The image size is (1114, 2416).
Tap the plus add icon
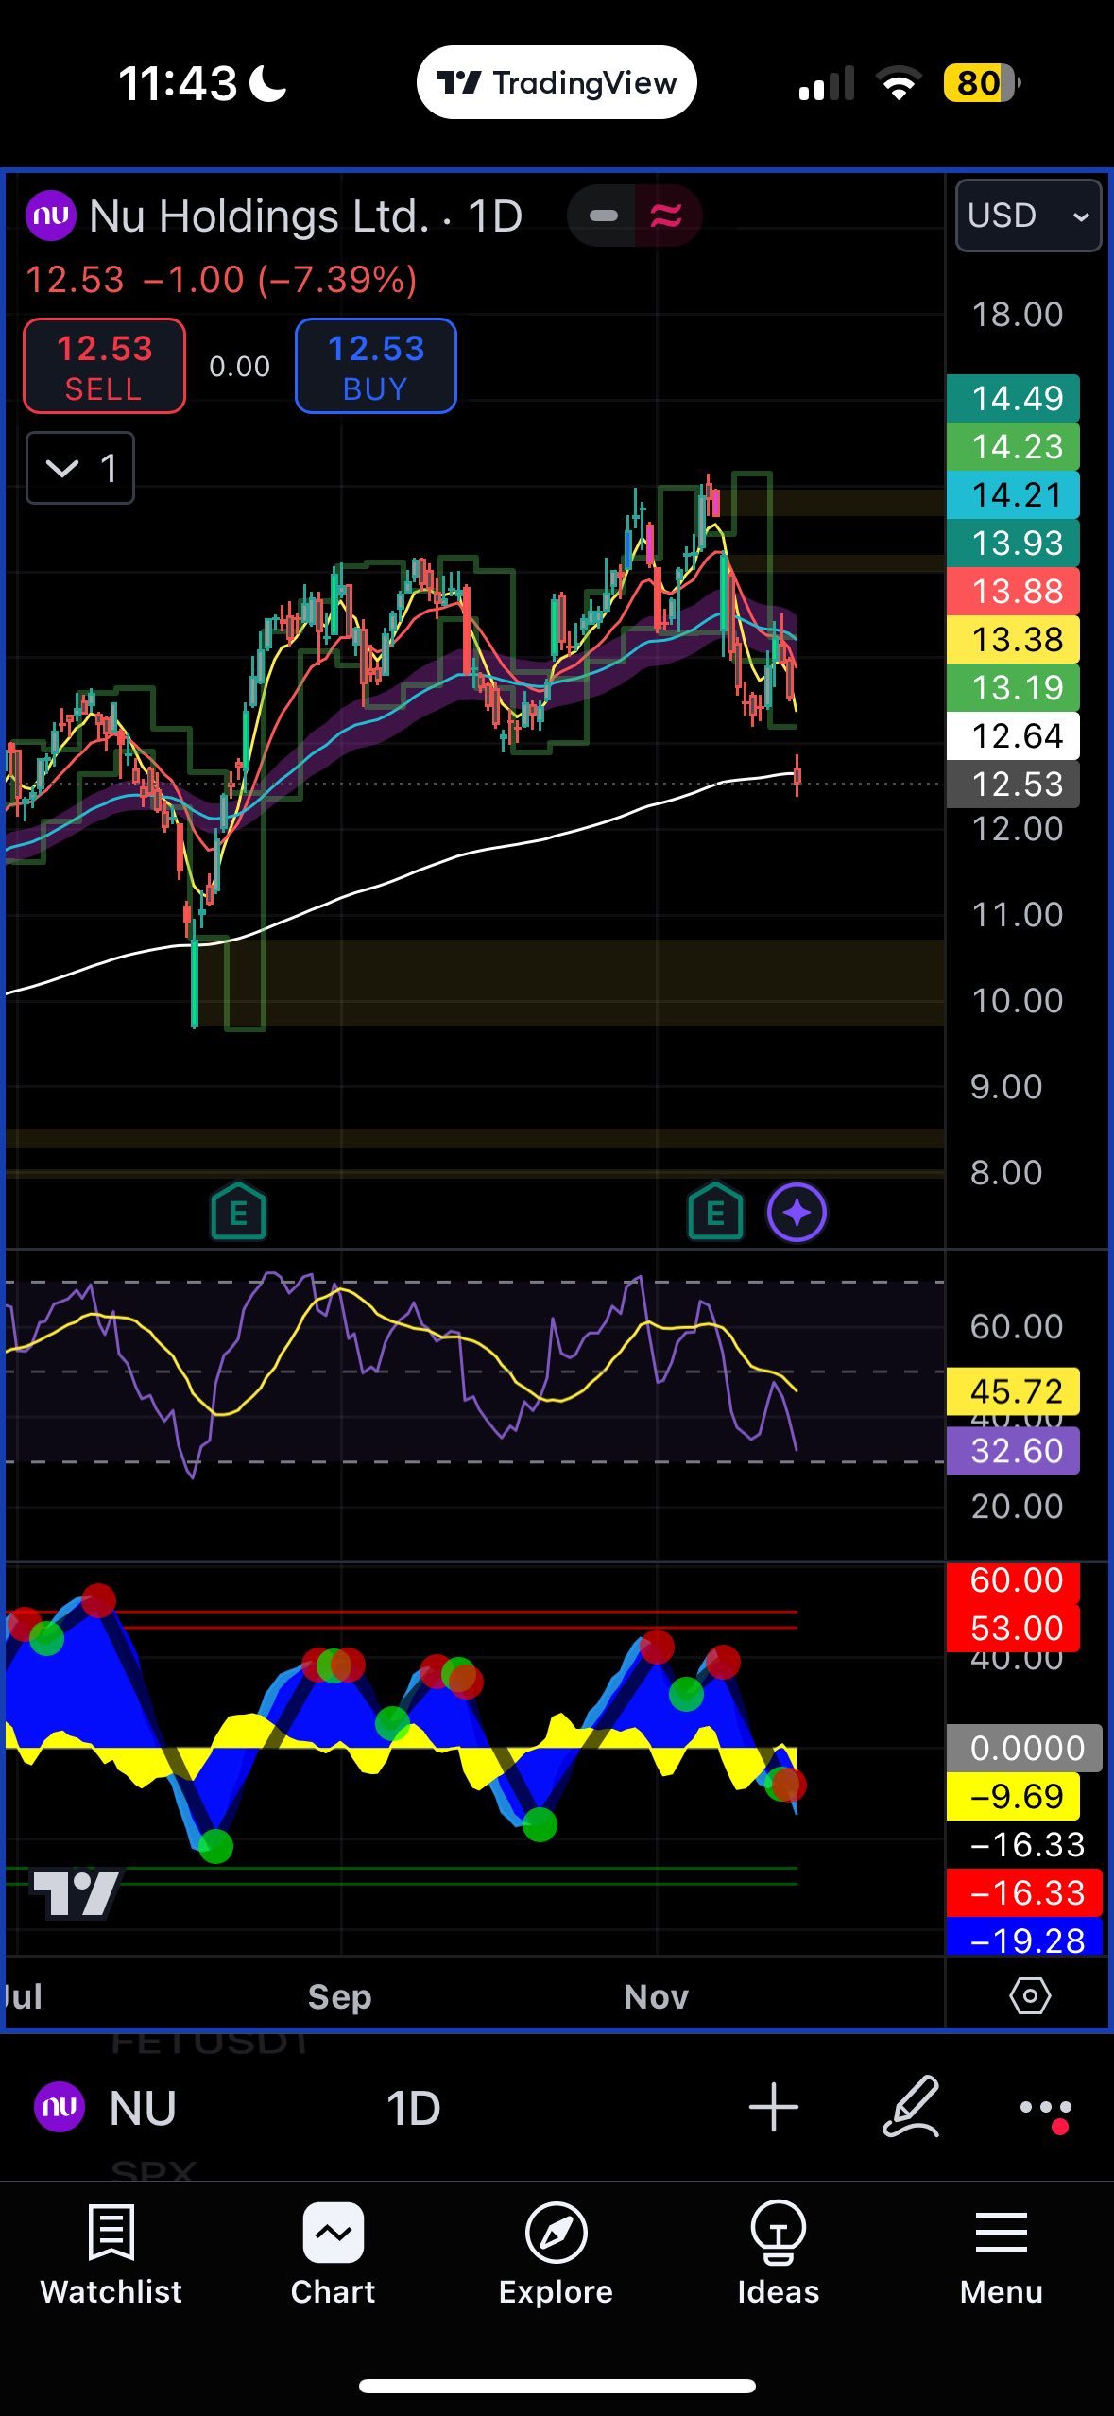click(773, 2107)
